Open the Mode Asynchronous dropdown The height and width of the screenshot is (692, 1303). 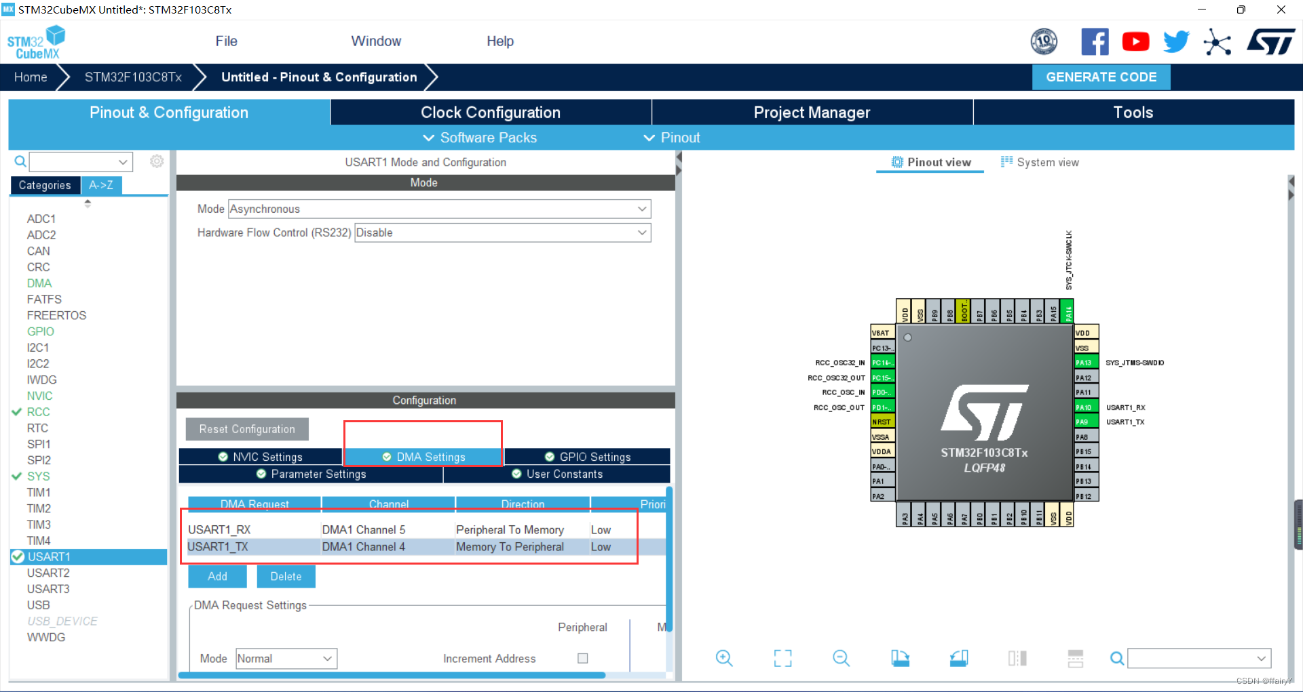point(440,209)
